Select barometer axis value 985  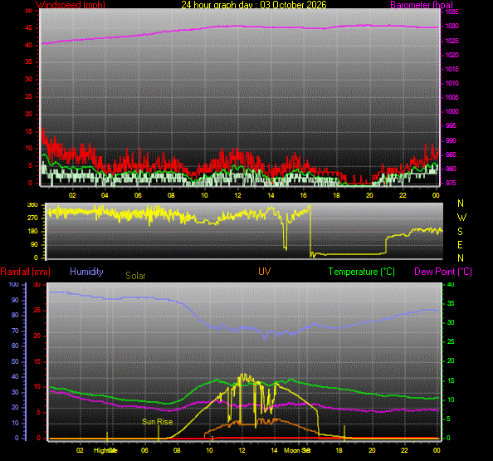[451, 154]
